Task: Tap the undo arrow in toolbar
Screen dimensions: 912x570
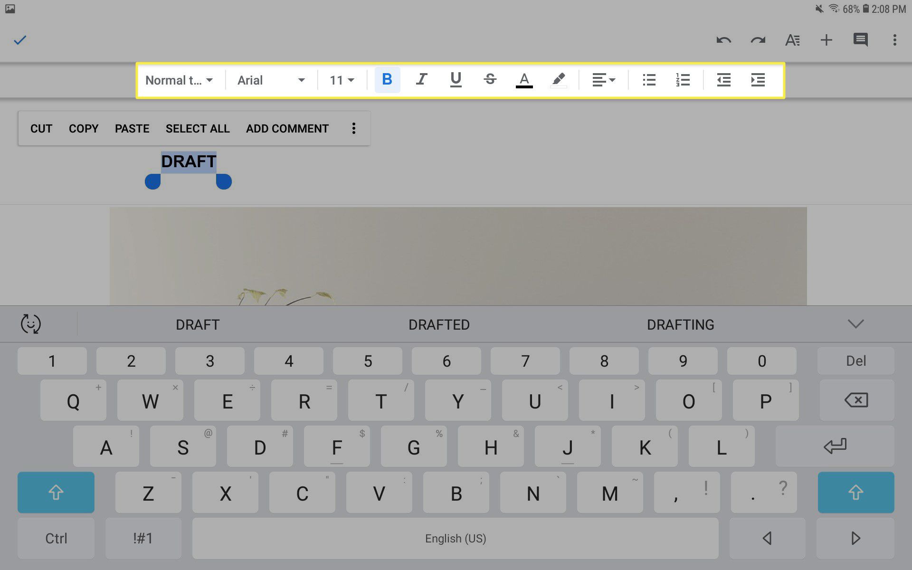Action: (x=723, y=40)
